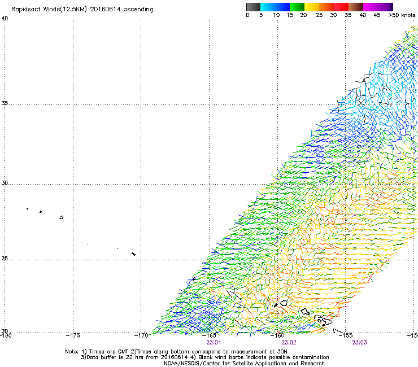Click the legend scale label "45"
The width and height of the screenshot is (418, 367).
point(377,15)
